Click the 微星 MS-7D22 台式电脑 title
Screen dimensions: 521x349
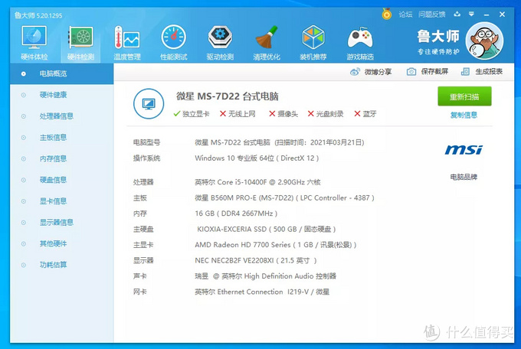[x=228, y=96]
